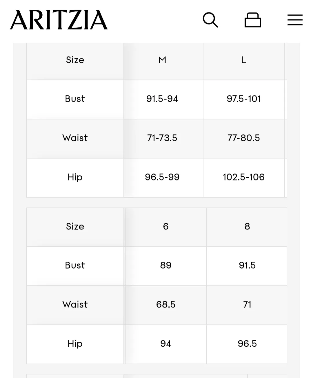313x378 pixels.
Task: Click the size 6 hip value 94
Action: point(166,343)
